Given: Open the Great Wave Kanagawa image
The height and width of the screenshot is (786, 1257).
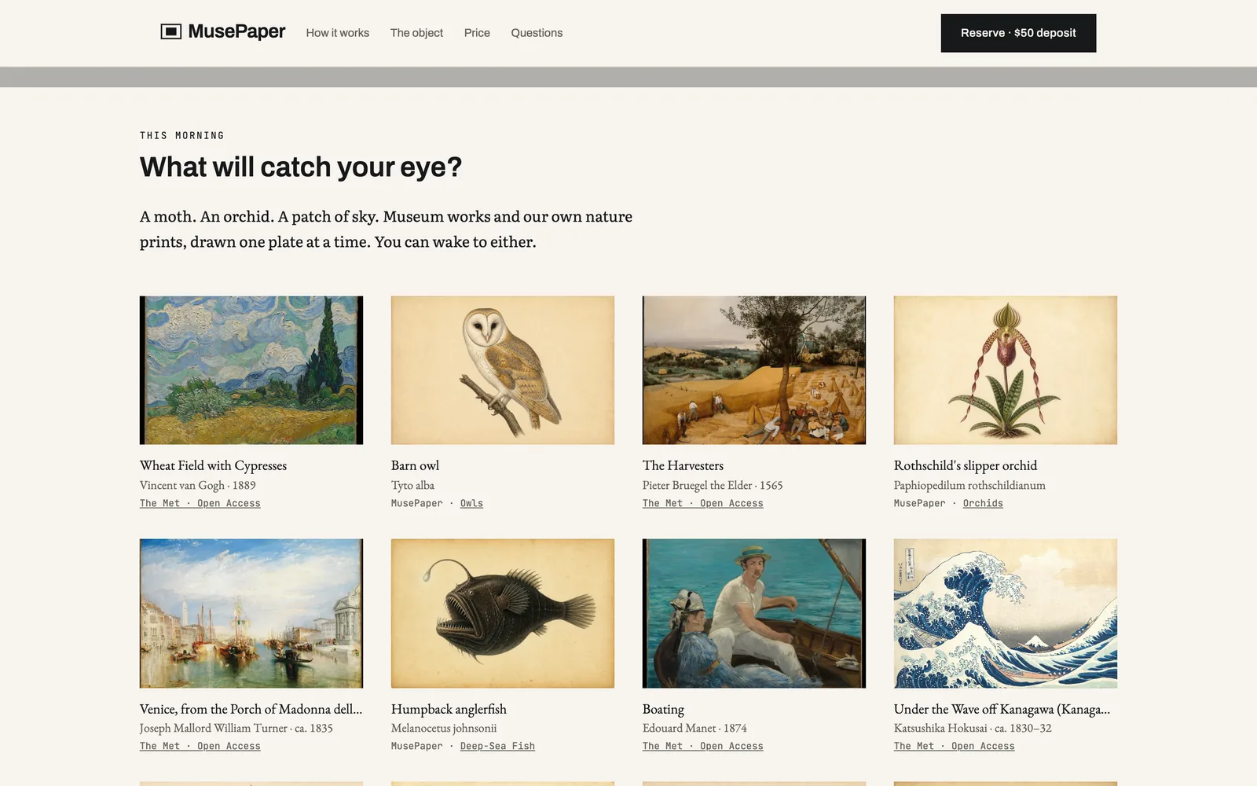Looking at the screenshot, I should tap(1006, 613).
